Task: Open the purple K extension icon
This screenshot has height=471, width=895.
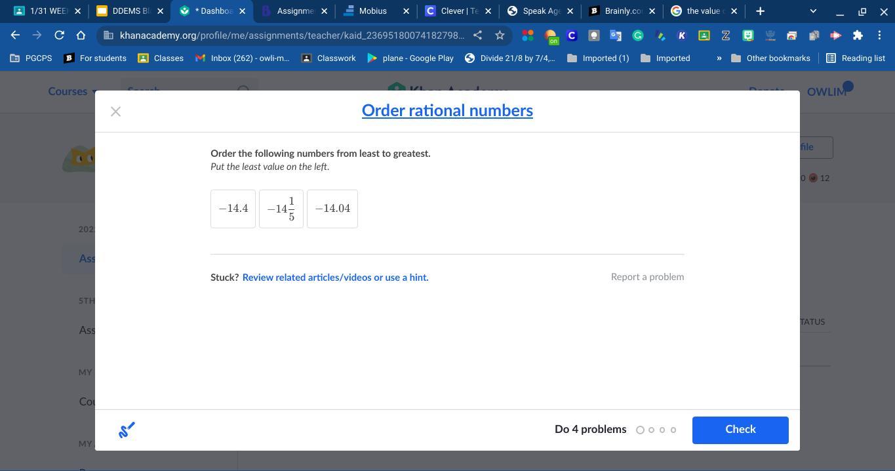Action: click(x=682, y=35)
